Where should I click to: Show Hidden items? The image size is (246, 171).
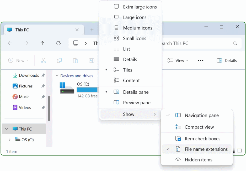pos(197,159)
